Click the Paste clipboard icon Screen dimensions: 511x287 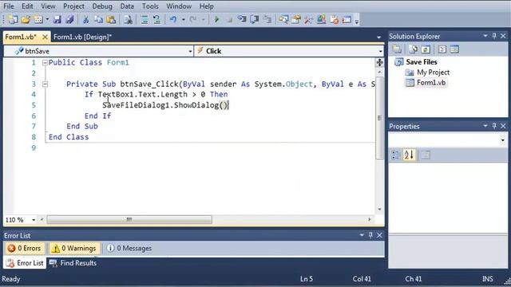[111, 20]
